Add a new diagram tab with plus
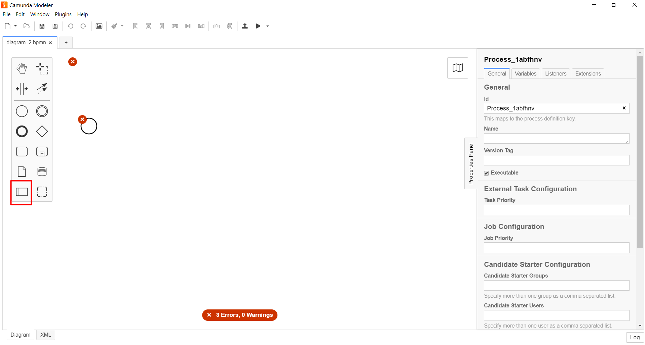 click(66, 43)
